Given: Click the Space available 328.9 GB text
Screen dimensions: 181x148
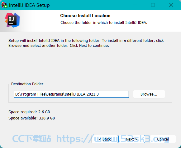Looking at the screenshot, I should [x=31, y=118].
